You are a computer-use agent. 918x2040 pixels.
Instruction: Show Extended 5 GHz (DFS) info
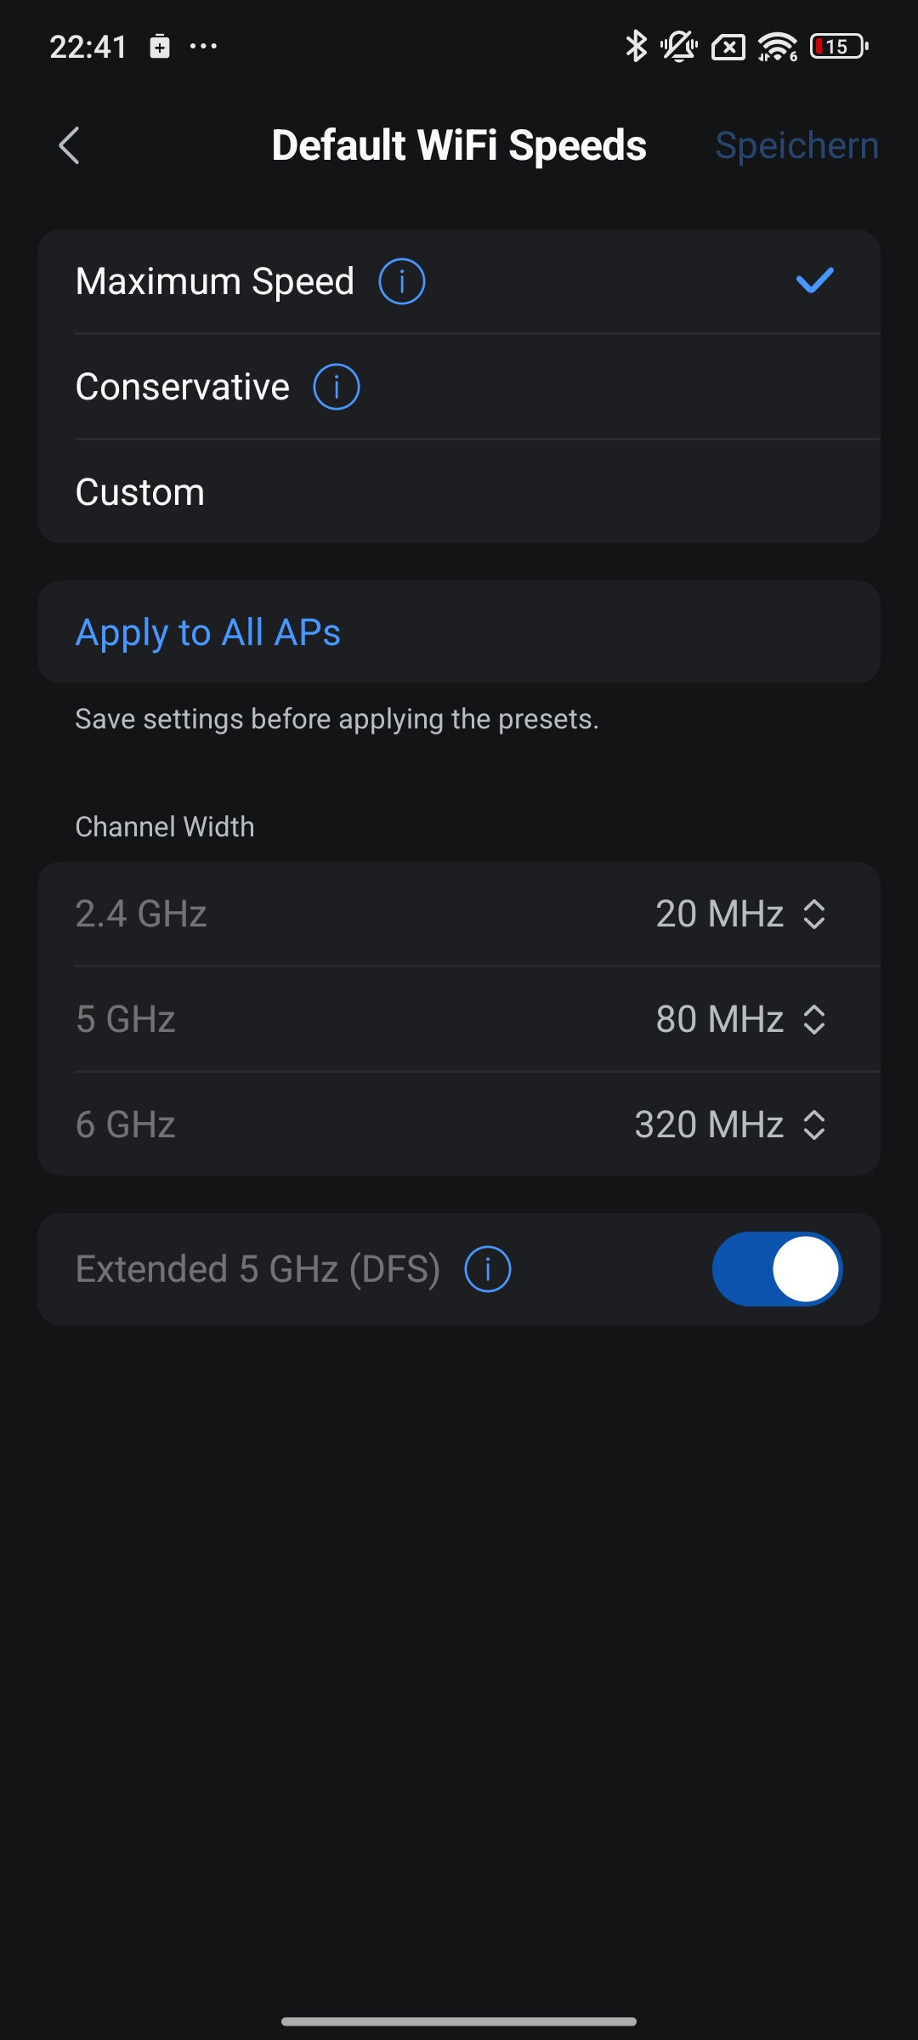click(488, 1269)
